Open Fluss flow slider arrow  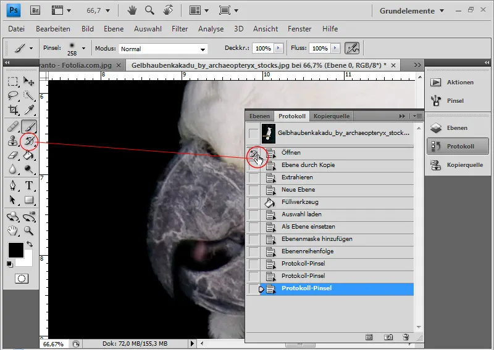[x=335, y=48]
